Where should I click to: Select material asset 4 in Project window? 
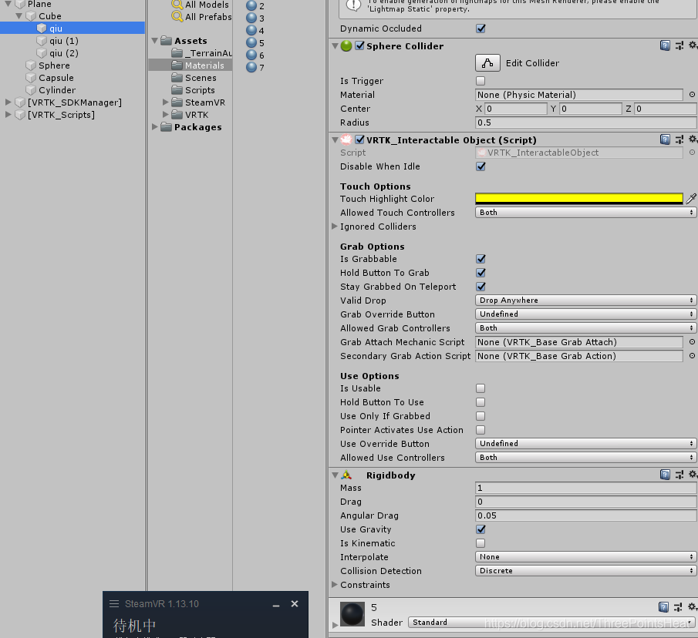[x=255, y=30]
